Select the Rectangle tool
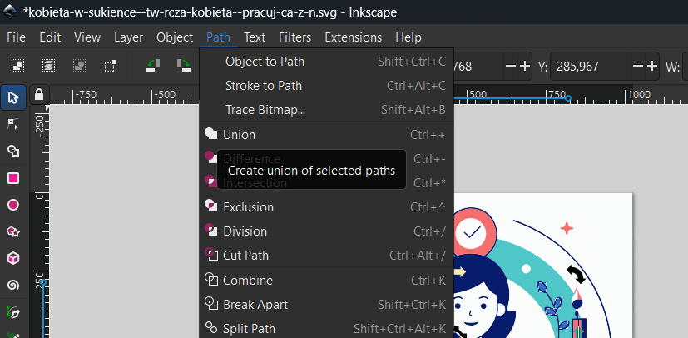This screenshot has width=688, height=338. 13,178
